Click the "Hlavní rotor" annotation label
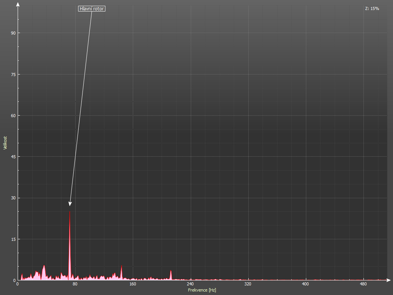 tap(92, 8)
